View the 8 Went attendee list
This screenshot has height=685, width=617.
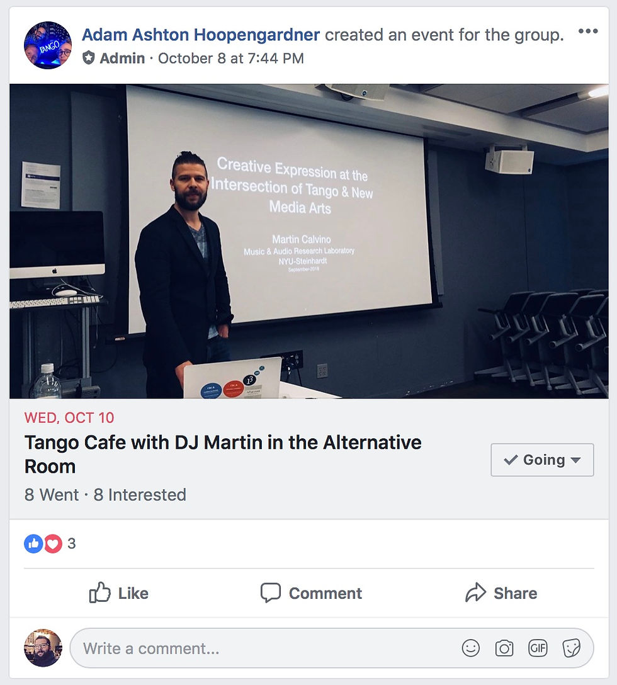(52, 494)
